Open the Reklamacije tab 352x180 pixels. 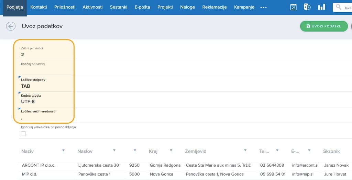tap(214, 7)
